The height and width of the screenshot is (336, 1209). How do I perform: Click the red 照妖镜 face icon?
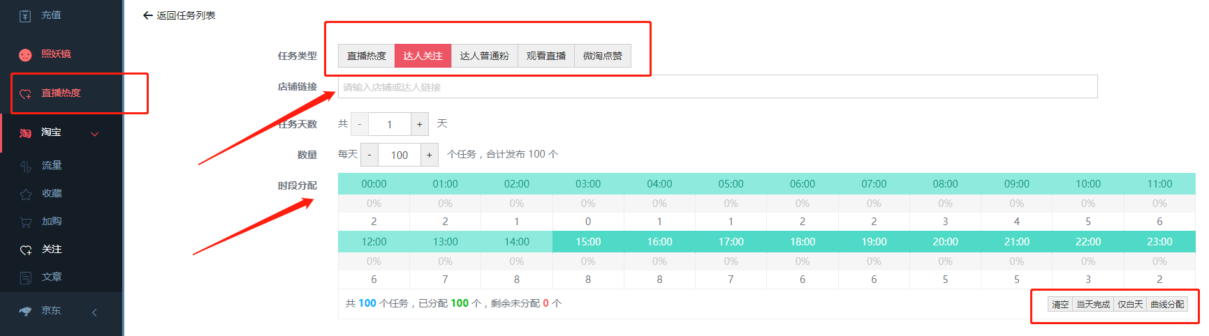pyautogui.click(x=25, y=54)
